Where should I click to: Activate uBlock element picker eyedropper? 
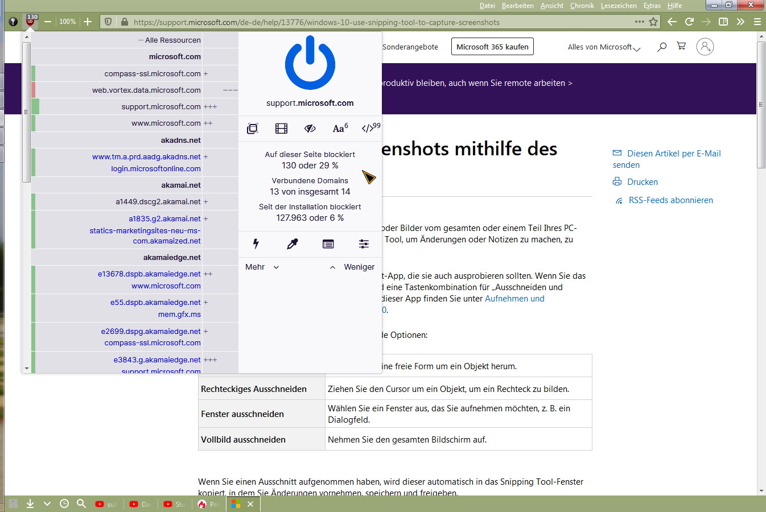(292, 244)
